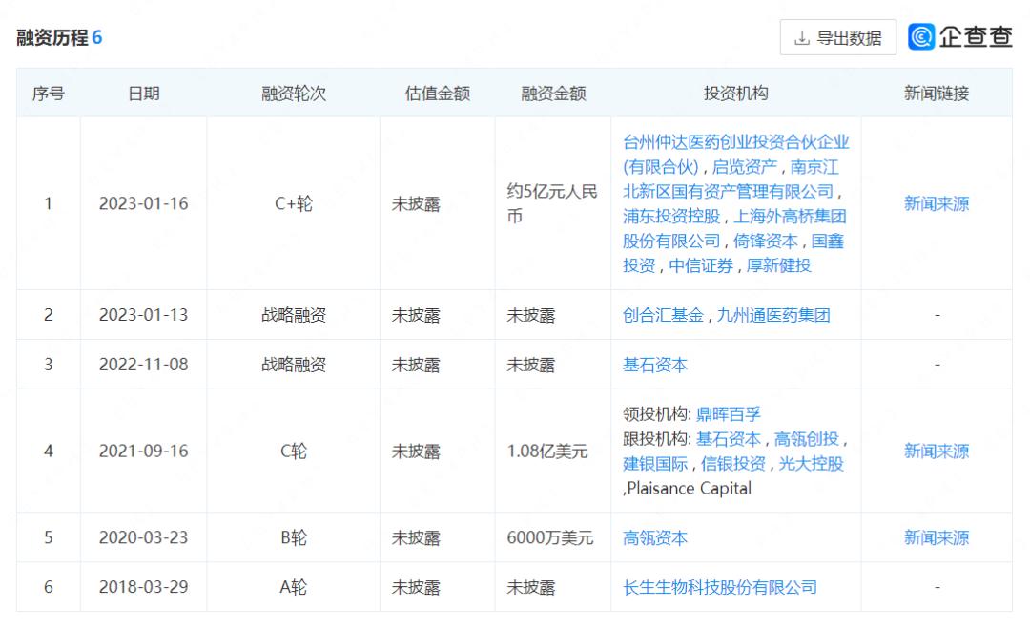Image resolution: width=1030 pixels, height=630 pixels.
Task: Click the 序号 column header
Action: point(48,94)
